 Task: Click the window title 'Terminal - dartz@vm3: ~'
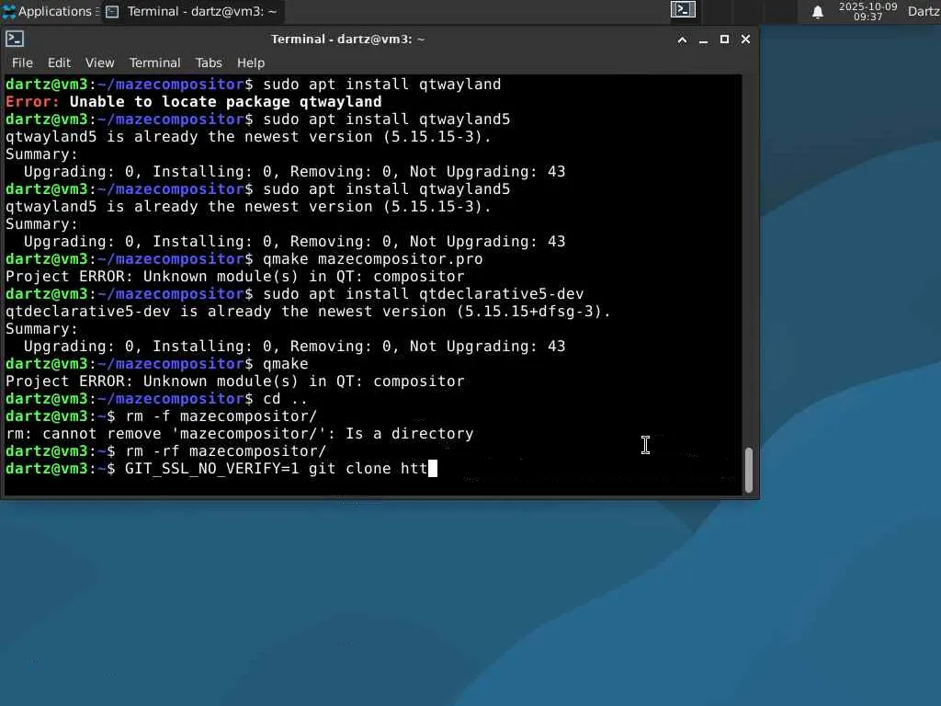tap(347, 39)
